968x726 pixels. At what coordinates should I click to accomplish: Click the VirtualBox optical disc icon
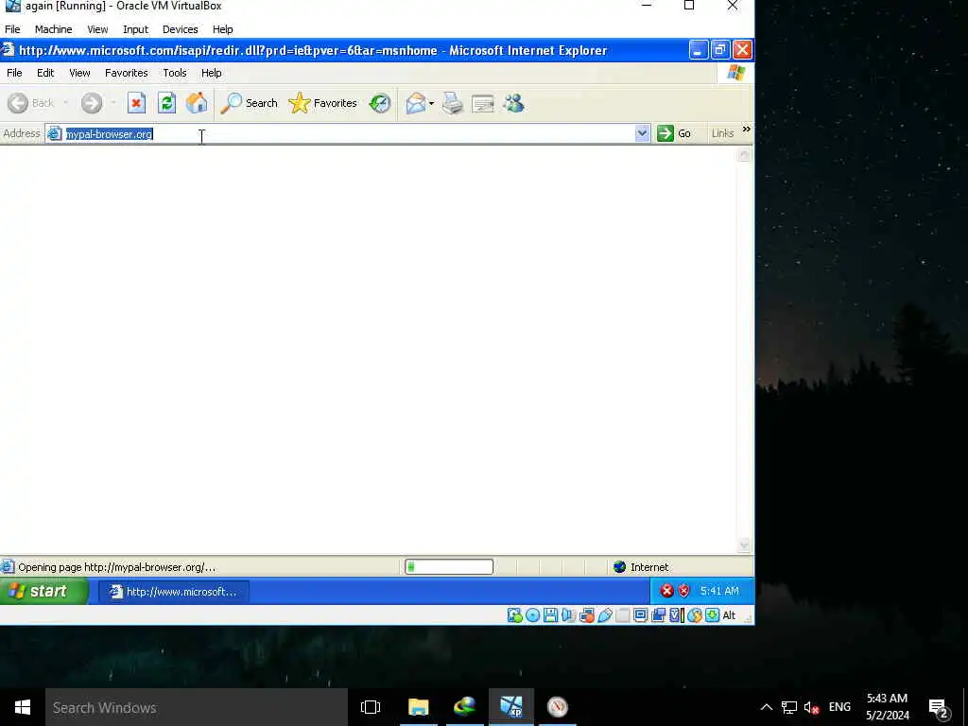533,614
